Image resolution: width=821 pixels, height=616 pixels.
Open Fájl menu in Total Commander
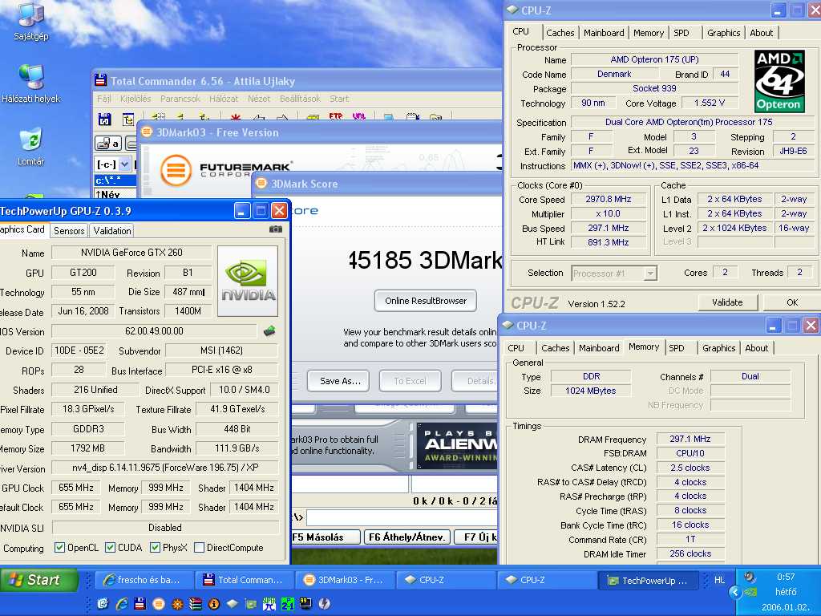point(103,99)
